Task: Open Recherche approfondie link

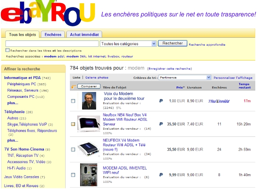Action: click(x=207, y=44)
